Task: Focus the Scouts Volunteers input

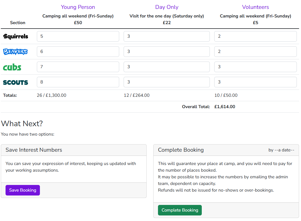Action: click(255, 82)
